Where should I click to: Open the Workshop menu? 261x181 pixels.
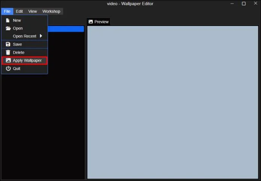(51, 11)
